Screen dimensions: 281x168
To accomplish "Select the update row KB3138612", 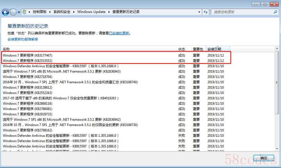I will 116,88.
